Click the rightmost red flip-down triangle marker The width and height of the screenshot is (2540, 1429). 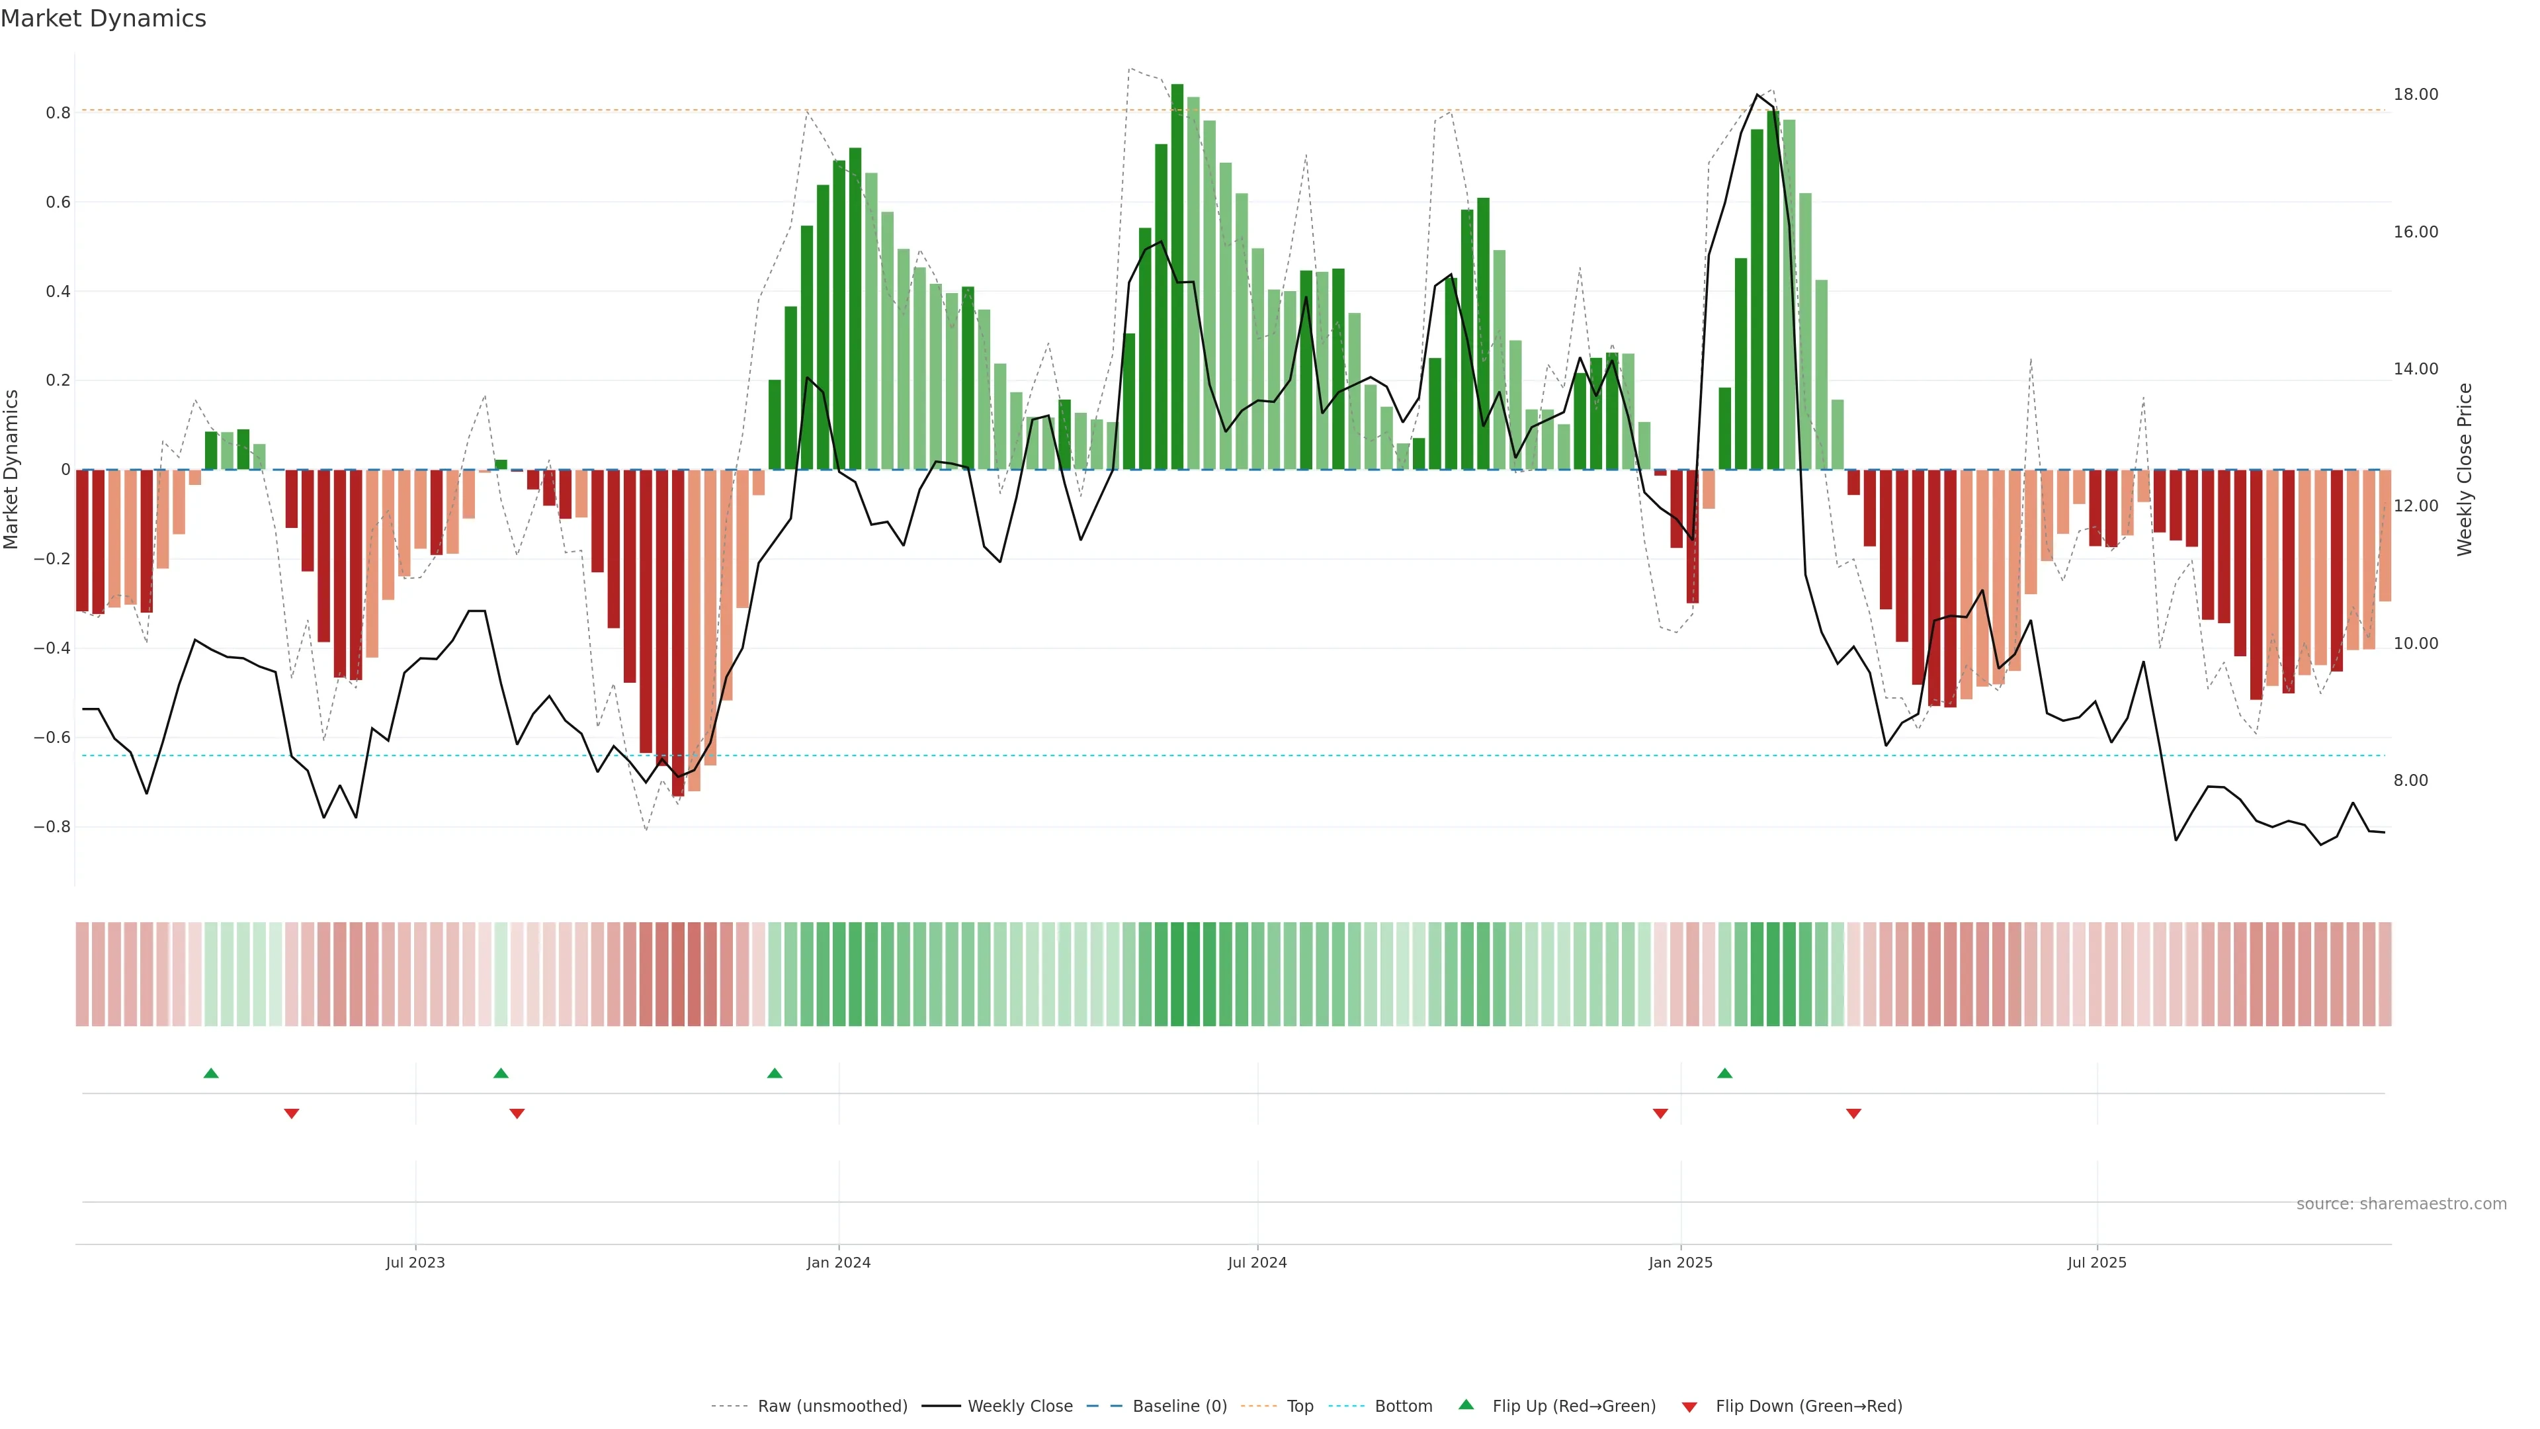pyautogui.click(x=1853, y=1113)
